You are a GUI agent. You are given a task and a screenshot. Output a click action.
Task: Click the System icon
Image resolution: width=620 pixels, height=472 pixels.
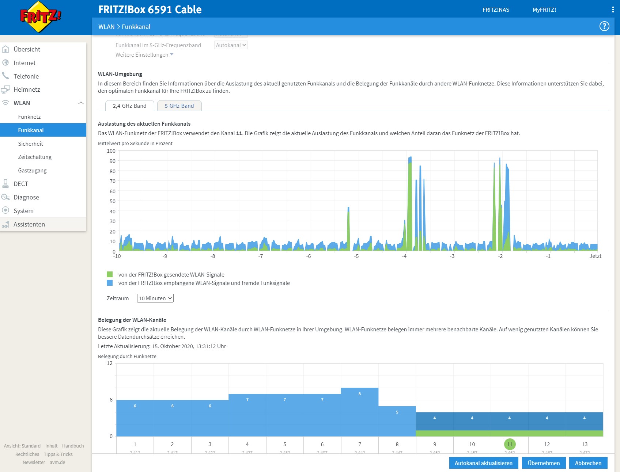point(5,210)
